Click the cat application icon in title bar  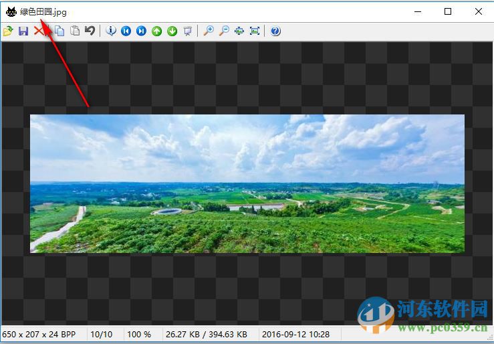click(x=11, y=12)
